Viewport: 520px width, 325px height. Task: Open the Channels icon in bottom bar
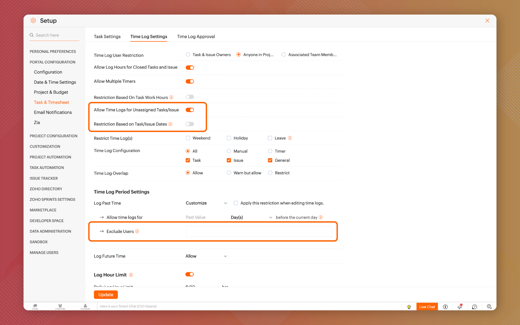(60, 307)
